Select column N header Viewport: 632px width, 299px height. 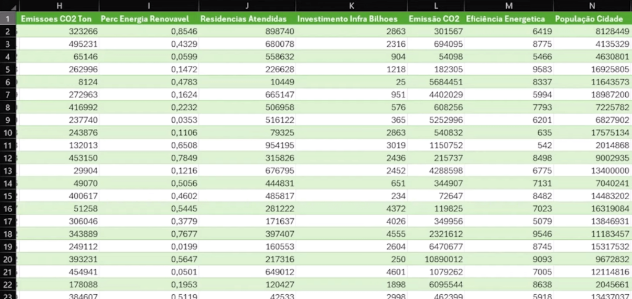click(x=592, y=6)
